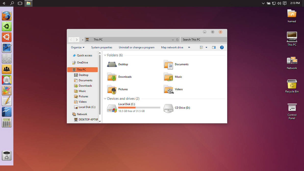Open the address bar dropdown arrow
The height and width of the screenshot is (171, 304).
173,40
